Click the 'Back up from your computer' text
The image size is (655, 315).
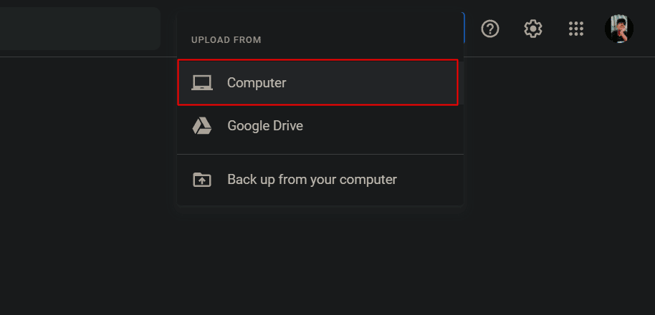[312, 180]
